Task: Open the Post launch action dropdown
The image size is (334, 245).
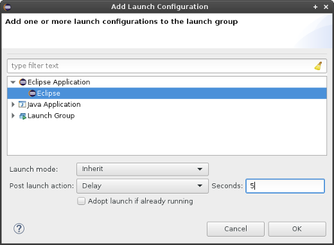Action: click(143, 186)
